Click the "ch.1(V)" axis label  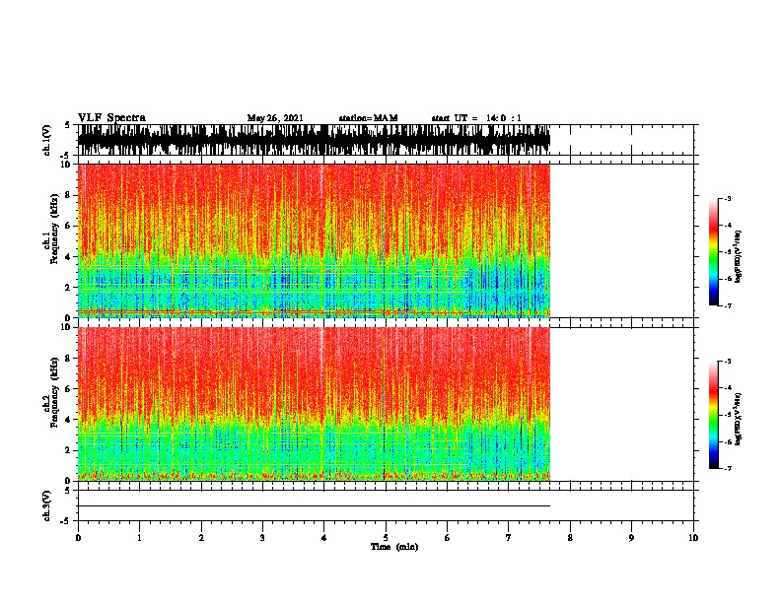pyautogui.click(x=47, y=139)
